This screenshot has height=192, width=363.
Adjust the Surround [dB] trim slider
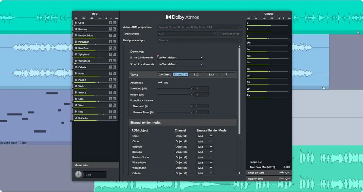point(174,89)
